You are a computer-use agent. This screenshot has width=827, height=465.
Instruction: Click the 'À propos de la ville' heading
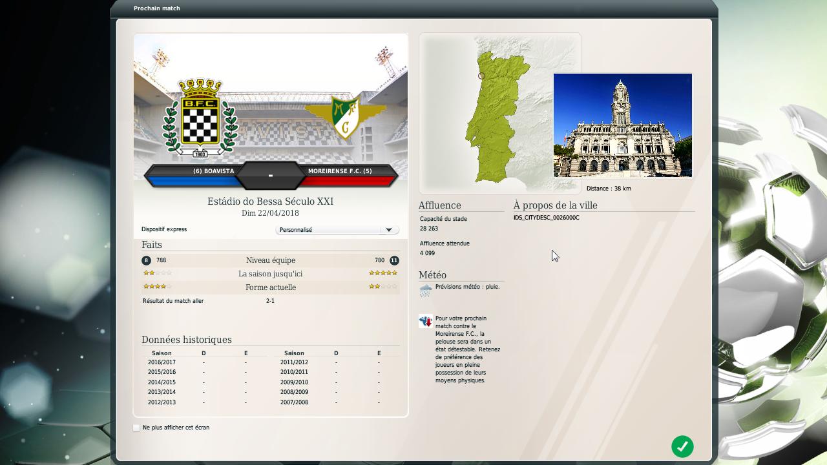click(556, 205)
